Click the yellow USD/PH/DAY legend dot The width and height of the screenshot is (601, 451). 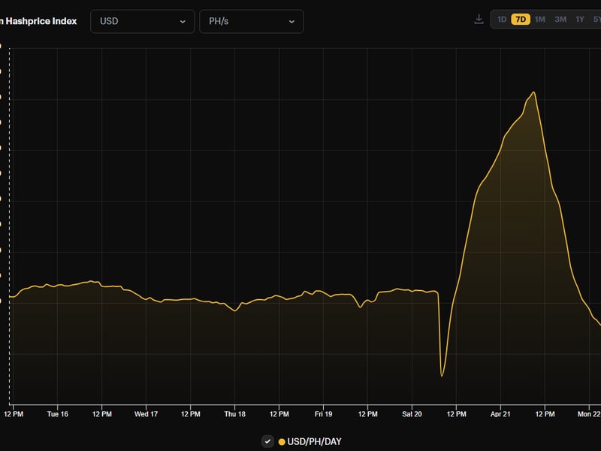pos(282,442)
